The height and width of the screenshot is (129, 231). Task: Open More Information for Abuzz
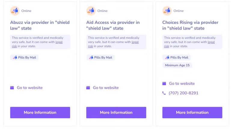(x=40, y=112)
